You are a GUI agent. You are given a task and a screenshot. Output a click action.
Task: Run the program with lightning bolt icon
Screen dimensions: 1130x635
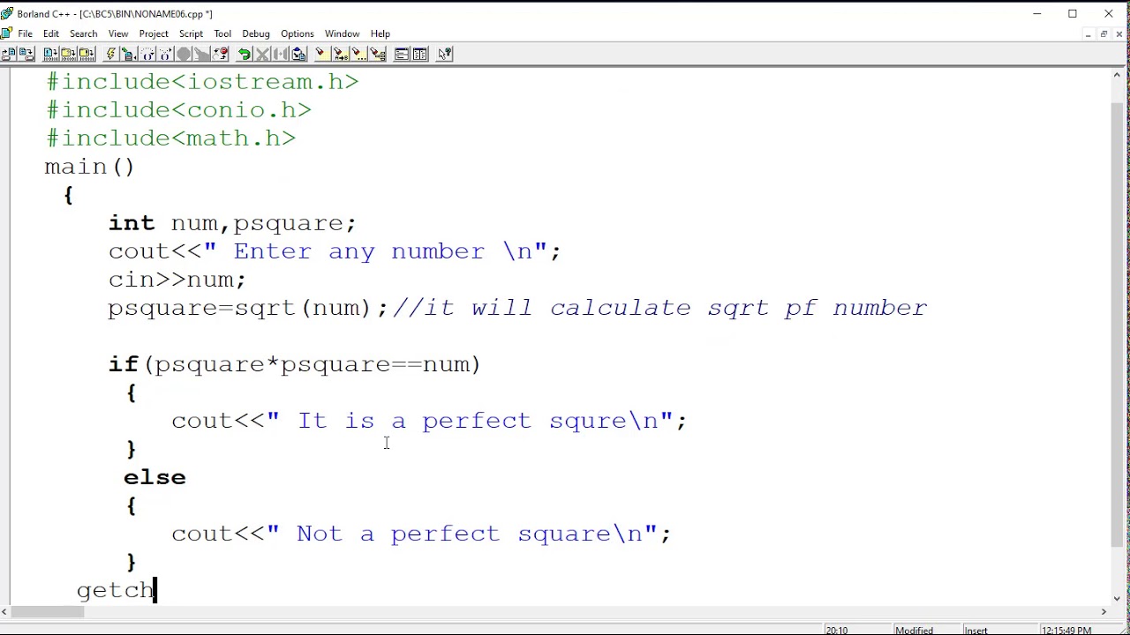[x=109, y=54]
